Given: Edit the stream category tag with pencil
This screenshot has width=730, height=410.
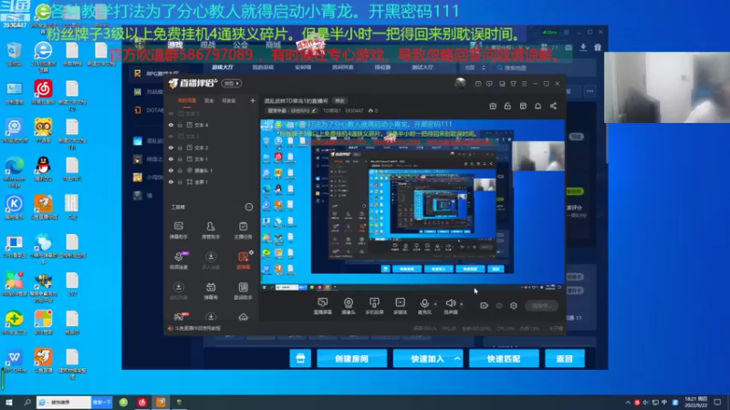Looking at the screenshot, I should tap(314, 110).
